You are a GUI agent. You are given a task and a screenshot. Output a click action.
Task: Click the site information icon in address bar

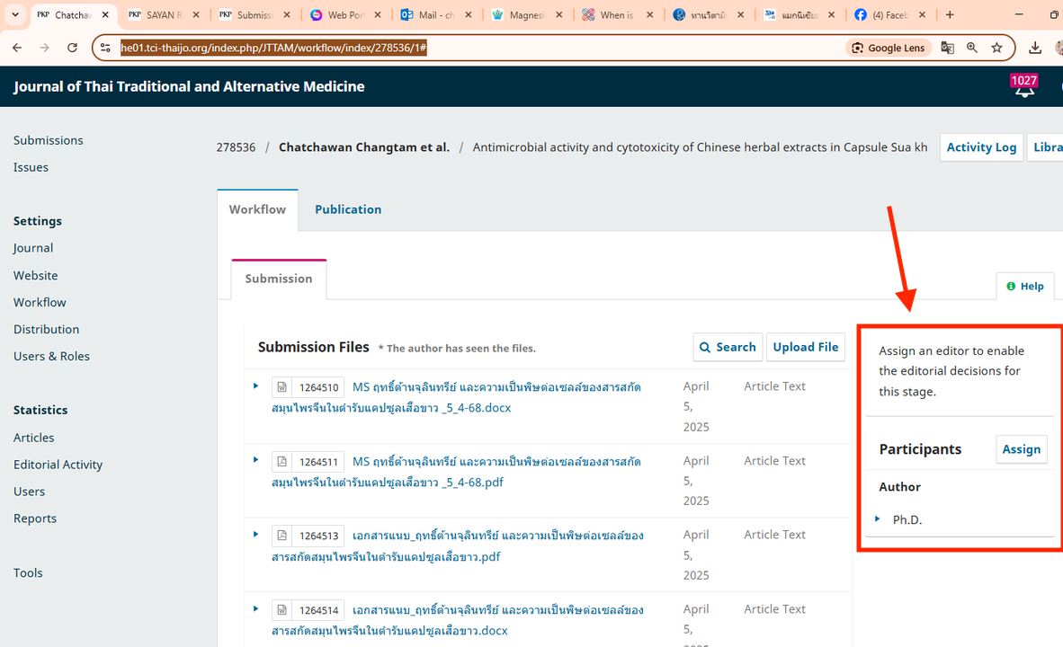[106, 48]
